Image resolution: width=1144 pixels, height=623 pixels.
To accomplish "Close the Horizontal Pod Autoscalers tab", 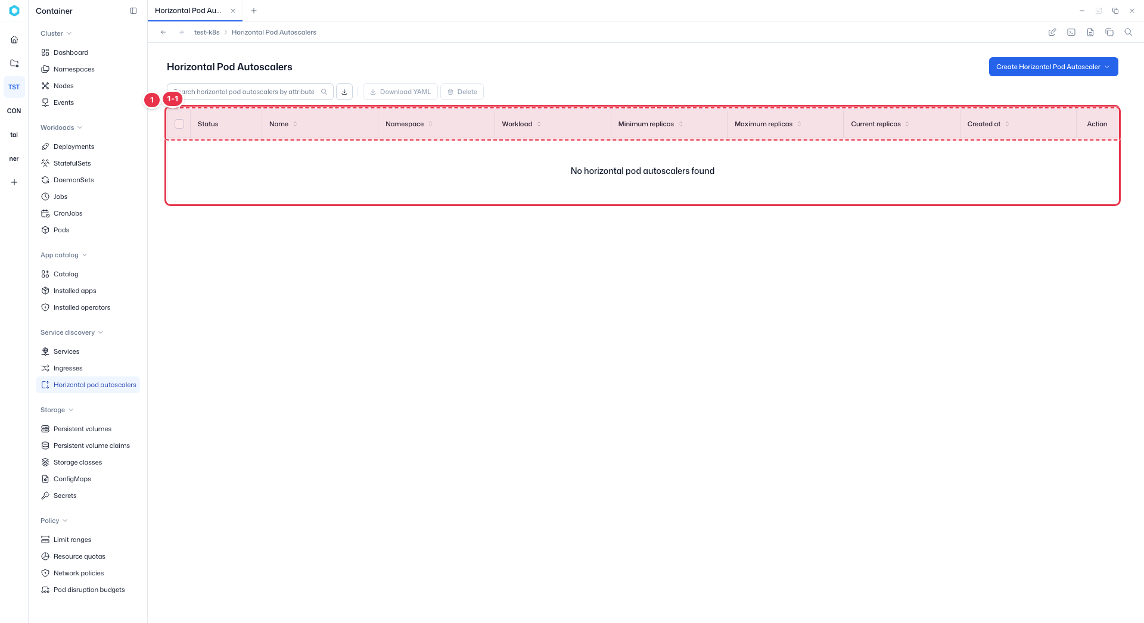I will tap(233, 11).
